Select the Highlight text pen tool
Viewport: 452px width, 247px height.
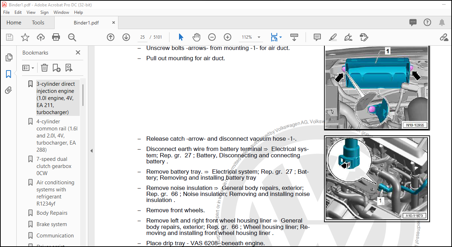pos(333,37)
